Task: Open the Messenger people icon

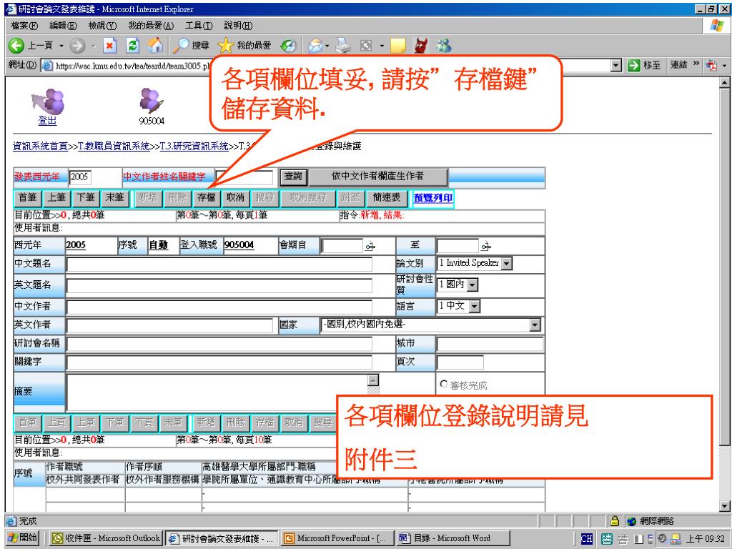Action: coord(444,45)
